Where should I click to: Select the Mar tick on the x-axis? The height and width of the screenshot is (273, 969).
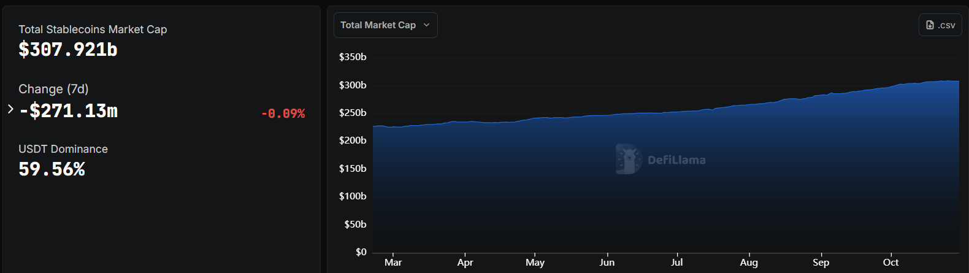(x=393, y=263)
